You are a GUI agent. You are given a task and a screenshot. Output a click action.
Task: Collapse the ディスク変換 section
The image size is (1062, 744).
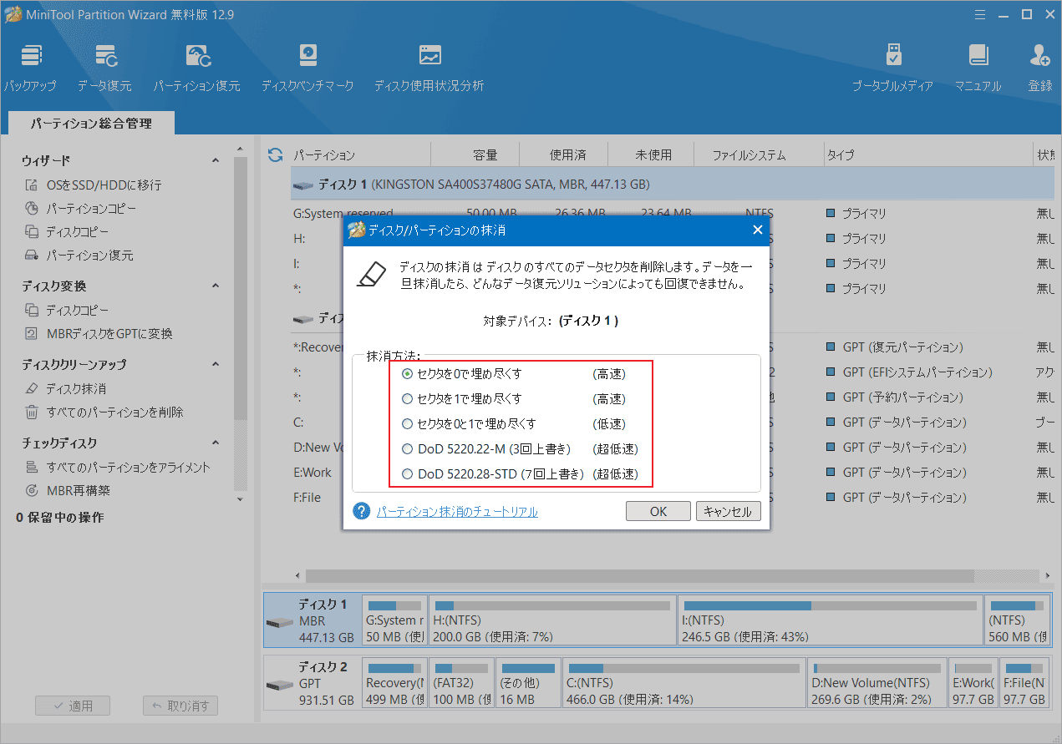click(216, 286)
